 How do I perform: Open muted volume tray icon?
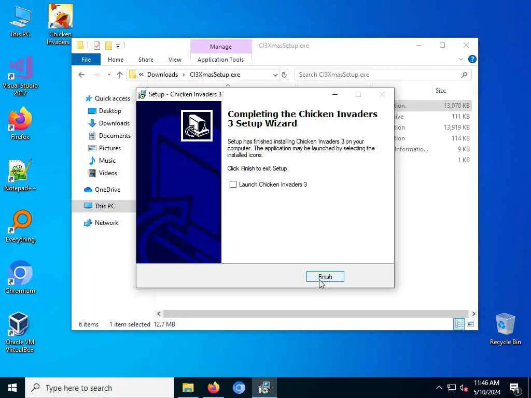point(464,388)
